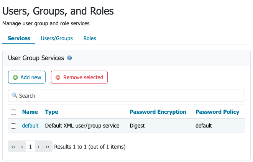
Task: Switch to the Services tab
Action: [x=19, y=38]
